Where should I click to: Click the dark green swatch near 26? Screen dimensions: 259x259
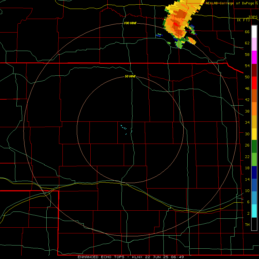tap(254, 146)
